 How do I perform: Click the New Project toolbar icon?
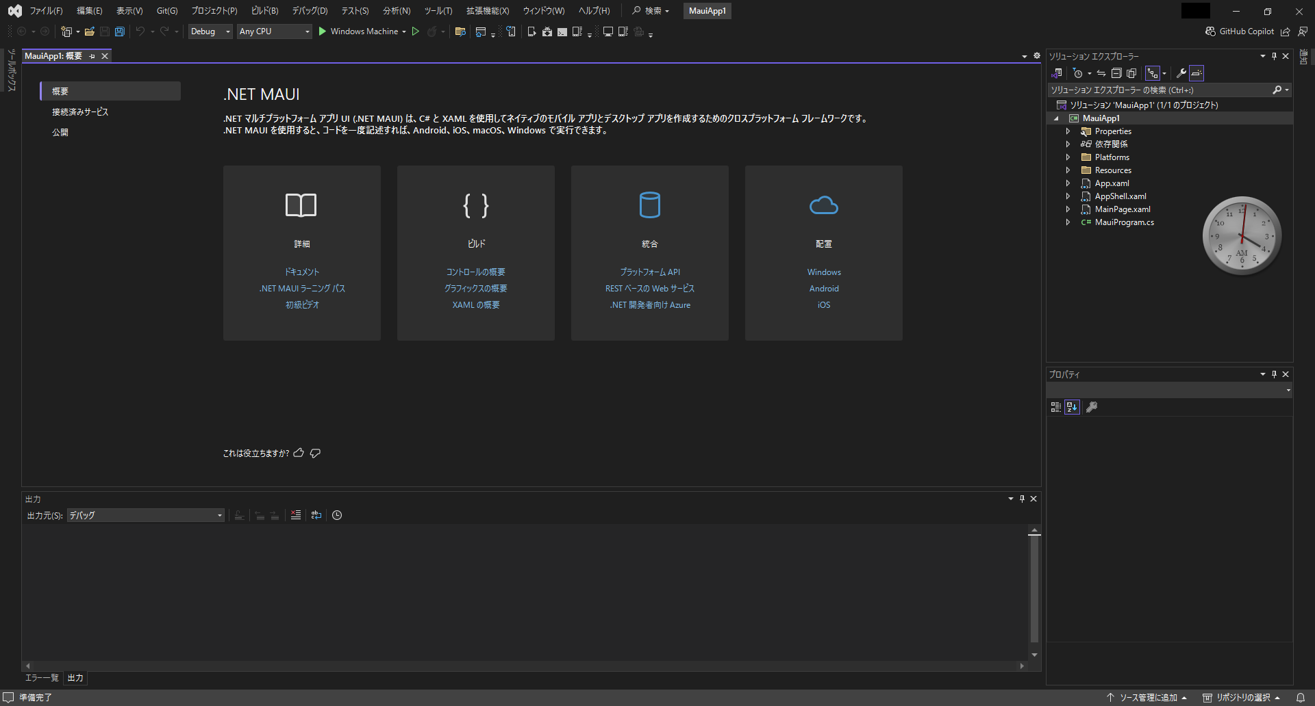point(66,31)
